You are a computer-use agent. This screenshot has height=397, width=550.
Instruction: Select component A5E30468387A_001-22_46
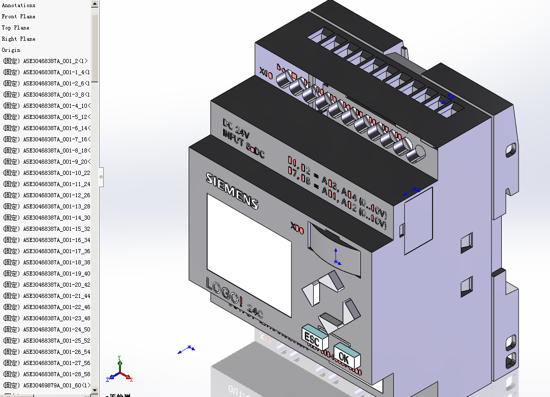point(46,307)
